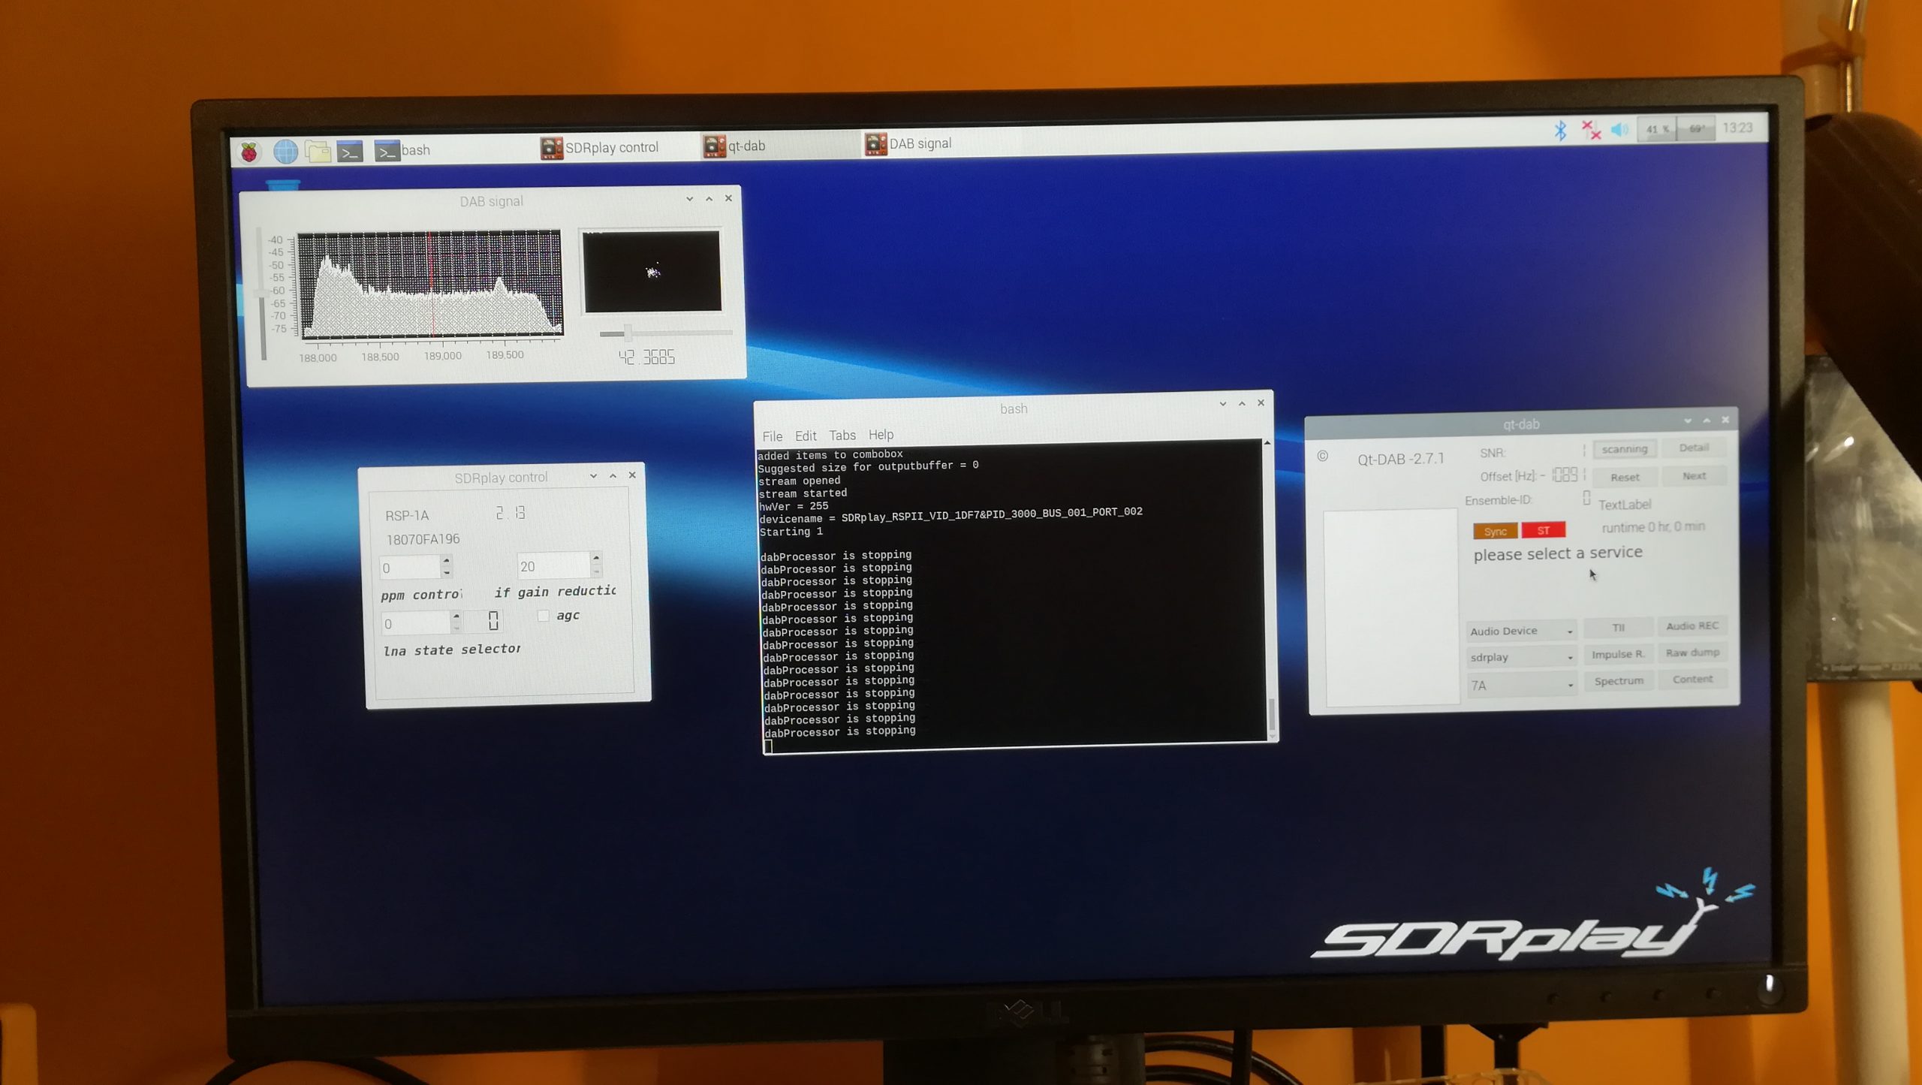Viewport: 1922px width, 1085px height.
Task: Open the file manager folder icon
Action: tap(318, 152)
